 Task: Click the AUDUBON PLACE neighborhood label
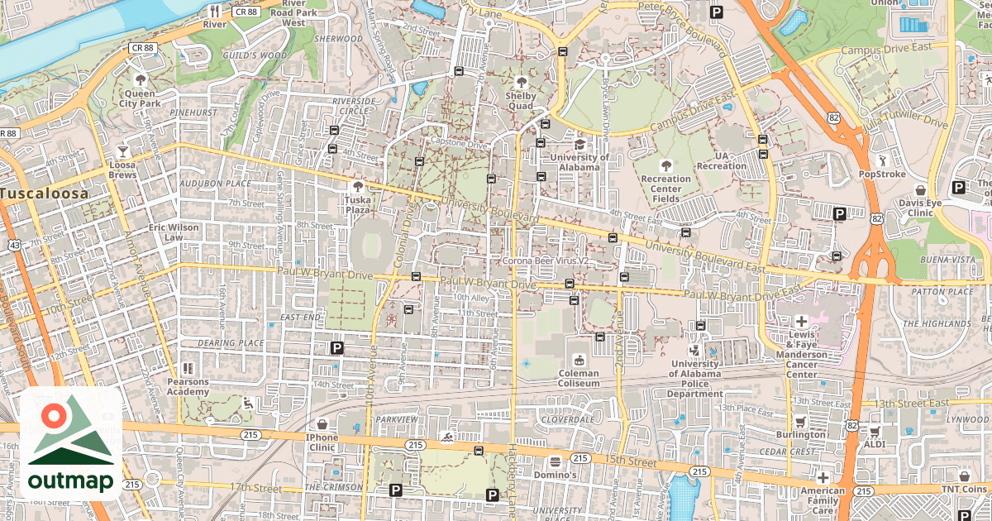pyautogui.click(x=215, y=184)
